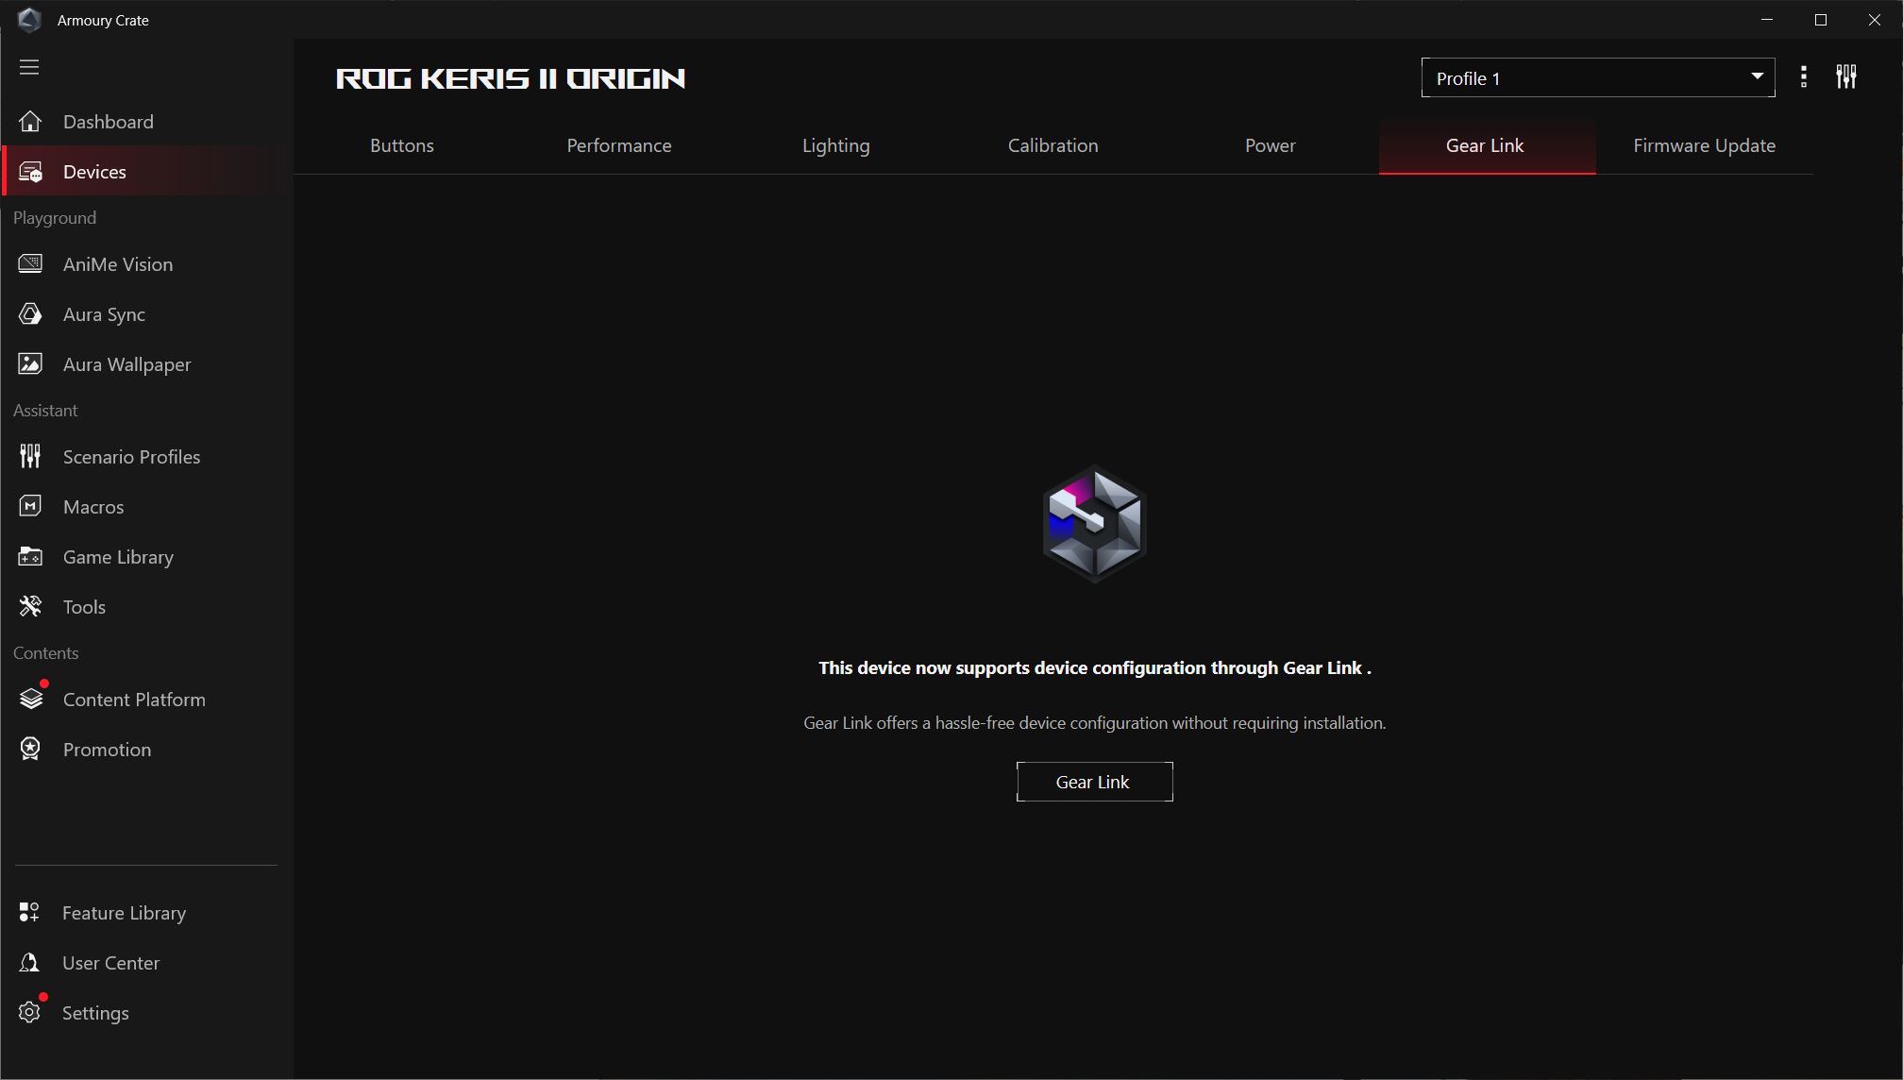Switch to the Performance tab
Image resolution: width=1903 pixels, height=1080 pixels.
[x=619, y=145]
